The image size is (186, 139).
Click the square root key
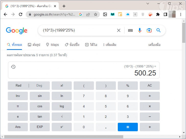62,117
